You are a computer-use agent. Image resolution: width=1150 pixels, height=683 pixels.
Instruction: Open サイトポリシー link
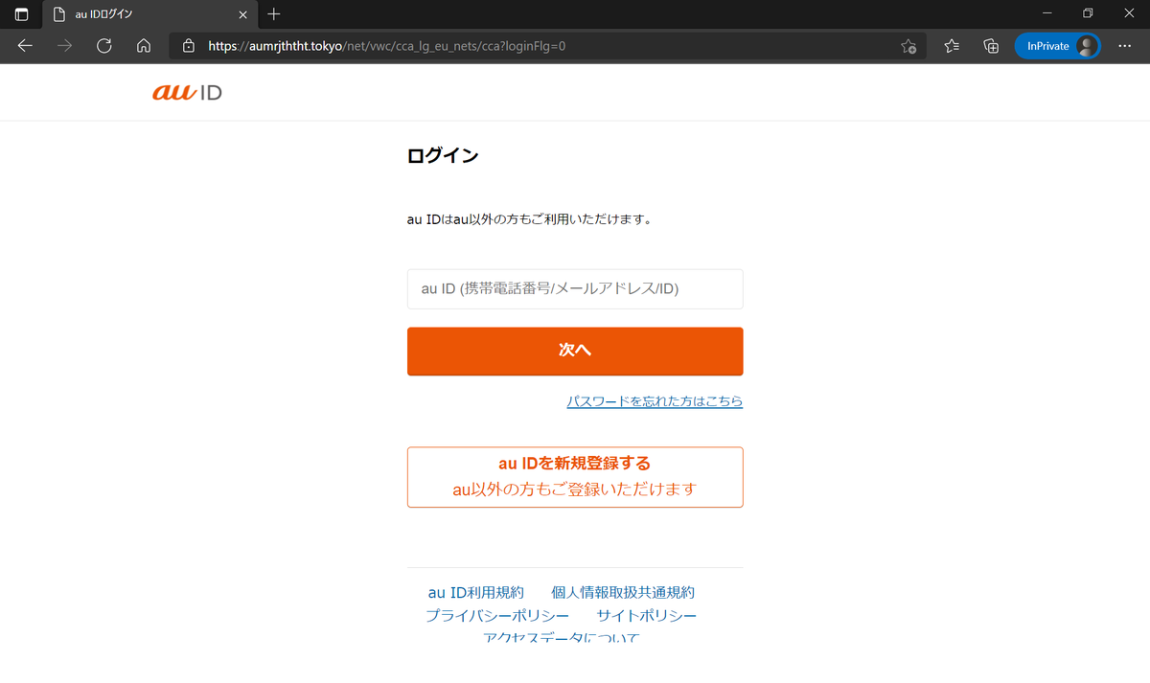click(647, 616)
